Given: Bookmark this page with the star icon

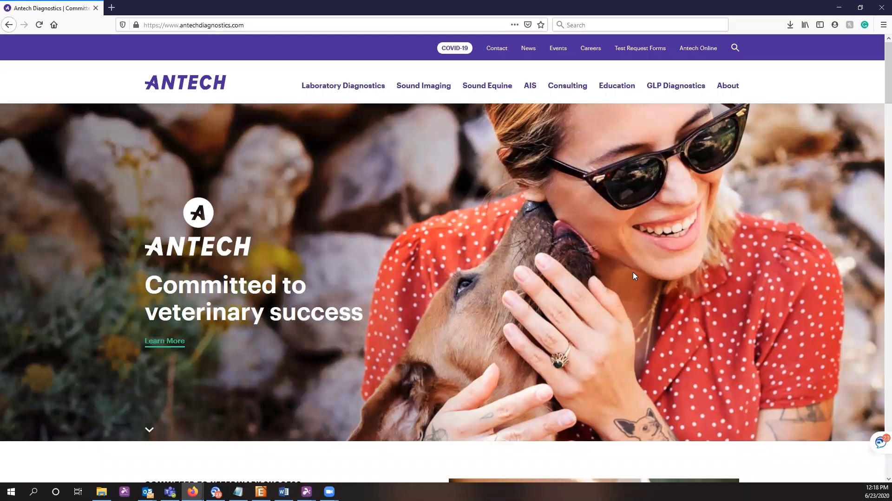Looking at the screenshot, I should tap(541, 25).
